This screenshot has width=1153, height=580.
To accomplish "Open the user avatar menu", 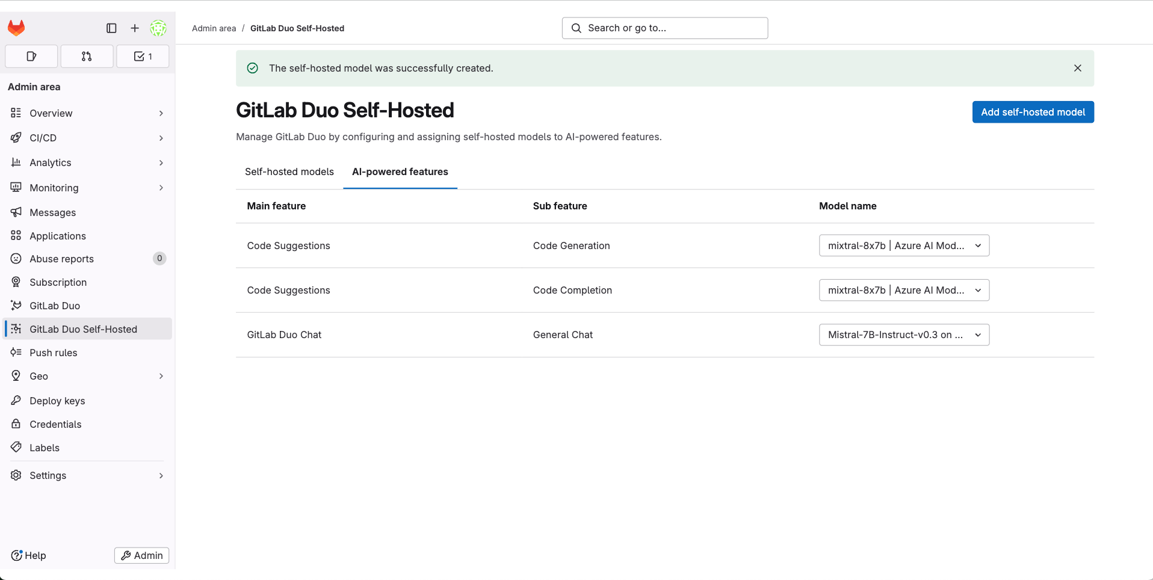I will pyautogui.click(x=158, y=28).
